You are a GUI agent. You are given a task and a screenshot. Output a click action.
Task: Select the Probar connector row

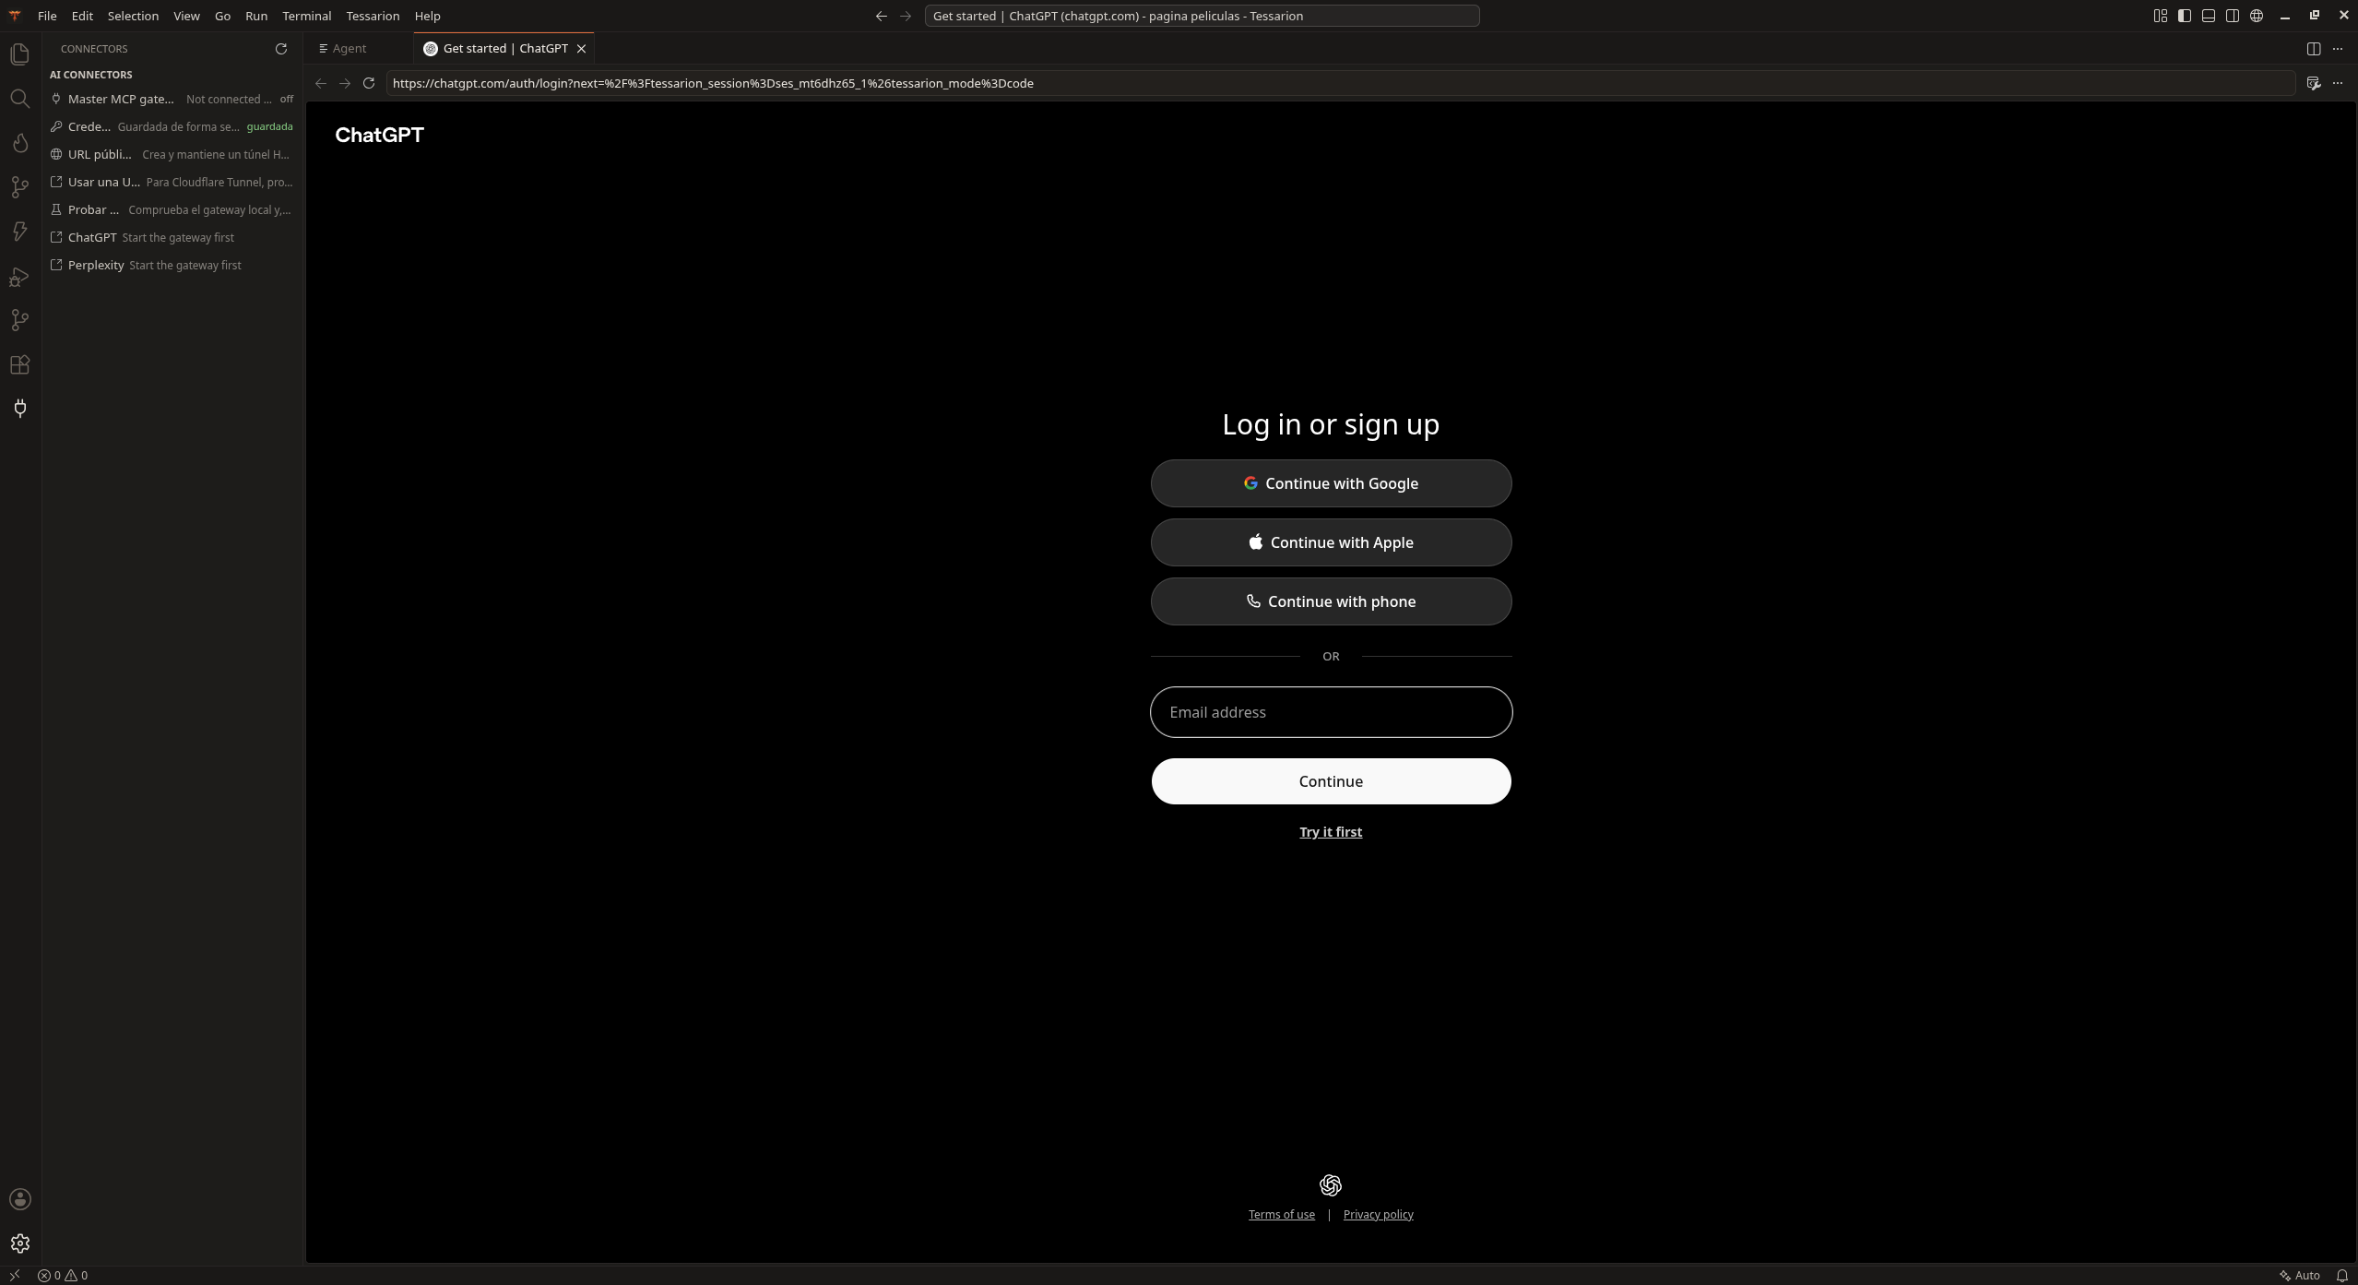pyautogui.click(x=172, y=209)
